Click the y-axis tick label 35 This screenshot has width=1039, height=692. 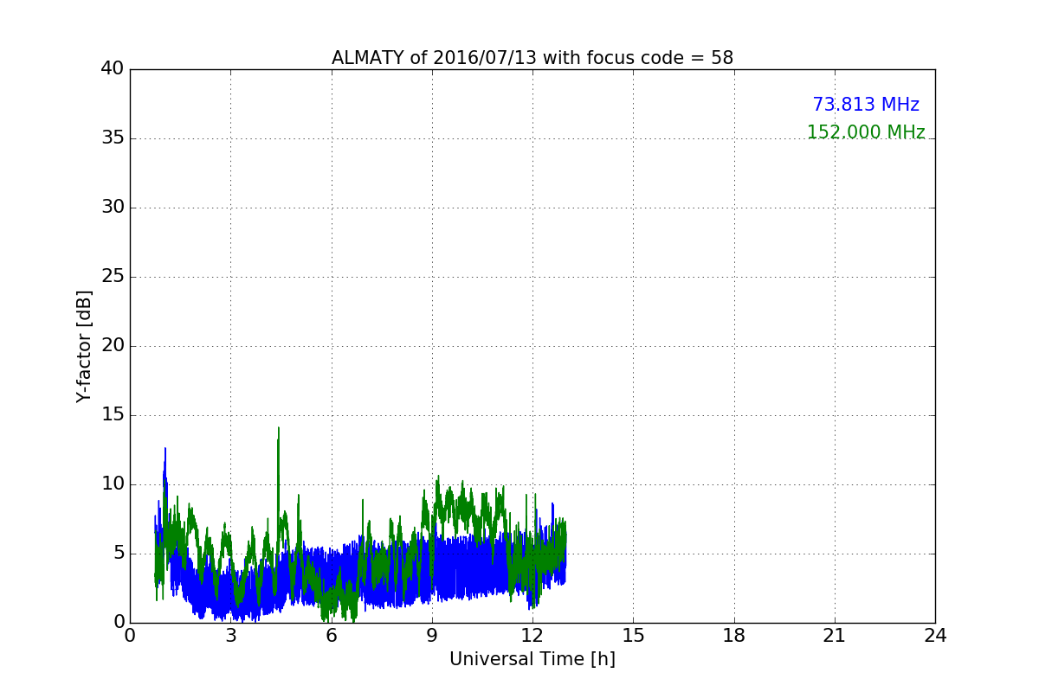tap(113, 138)
